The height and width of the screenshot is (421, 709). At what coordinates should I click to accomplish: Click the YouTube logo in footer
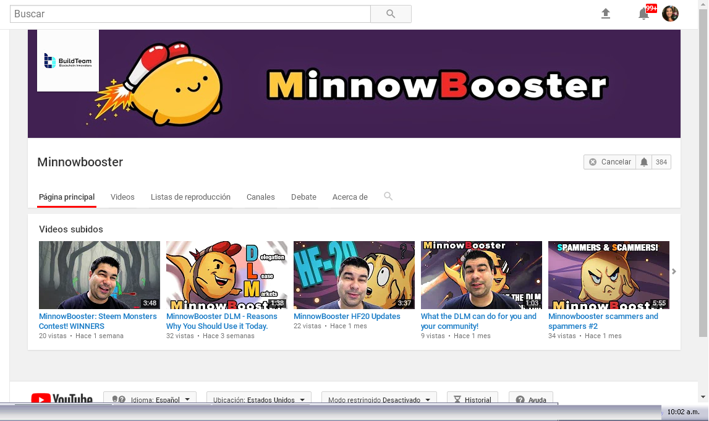pyautogui.click(x=62, y=398)
